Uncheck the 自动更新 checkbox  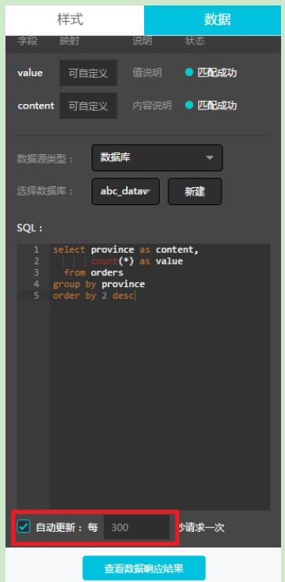pyautogui.click(x=23, y=526)
